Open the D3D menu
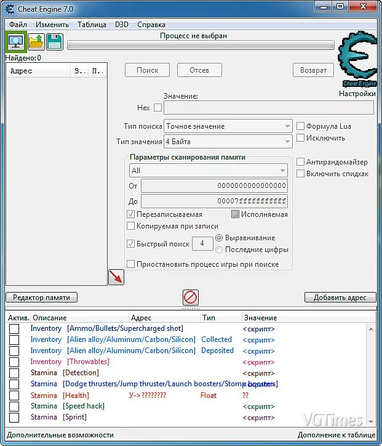The height and width of the screenshot is (446, 382). pos(122,25)
